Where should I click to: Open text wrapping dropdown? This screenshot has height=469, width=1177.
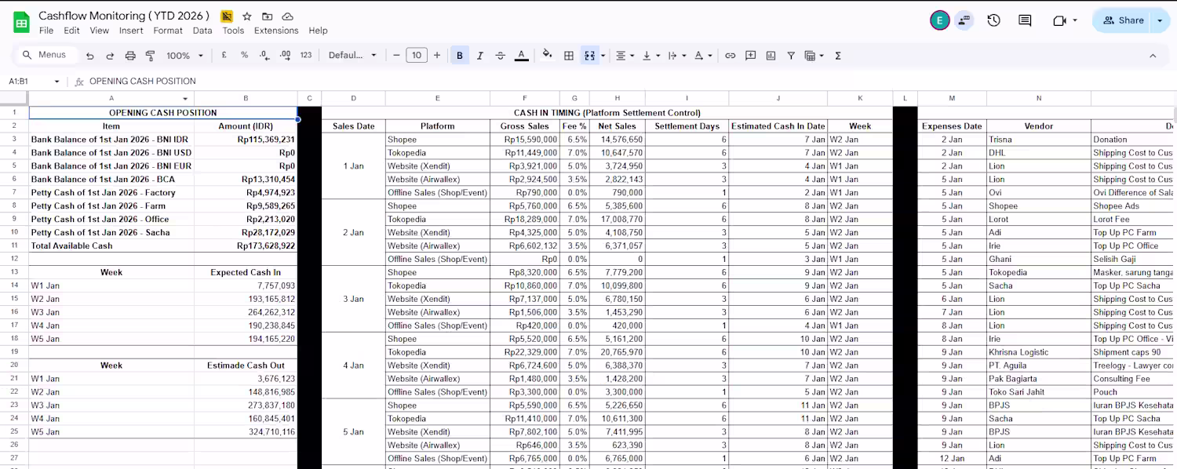[x=677, y=56]
